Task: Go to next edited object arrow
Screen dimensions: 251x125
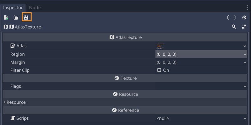Action: pyautogui.click(x=235, y=18)
